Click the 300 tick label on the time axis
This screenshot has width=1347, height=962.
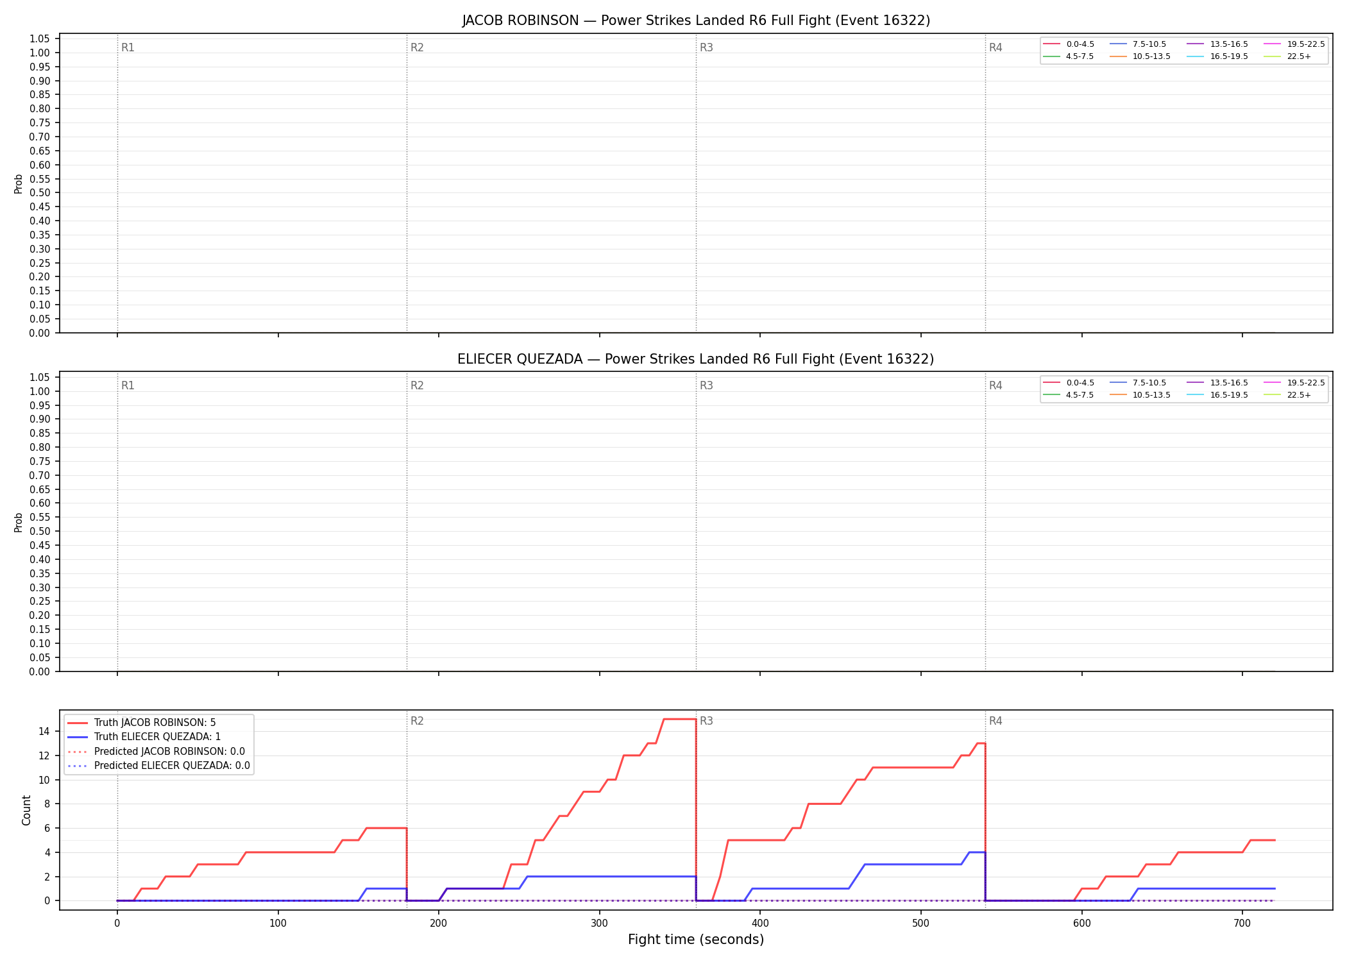click(599, 924)
